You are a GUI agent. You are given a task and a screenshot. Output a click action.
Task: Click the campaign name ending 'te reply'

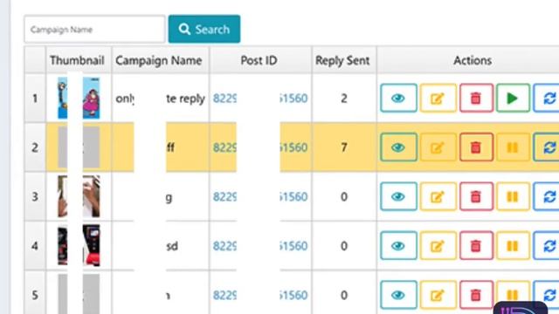point(161,99)
